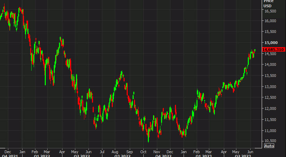Click the Jun 2023 month label
Viewport: 286px width, 157px height.
(250, 152)
